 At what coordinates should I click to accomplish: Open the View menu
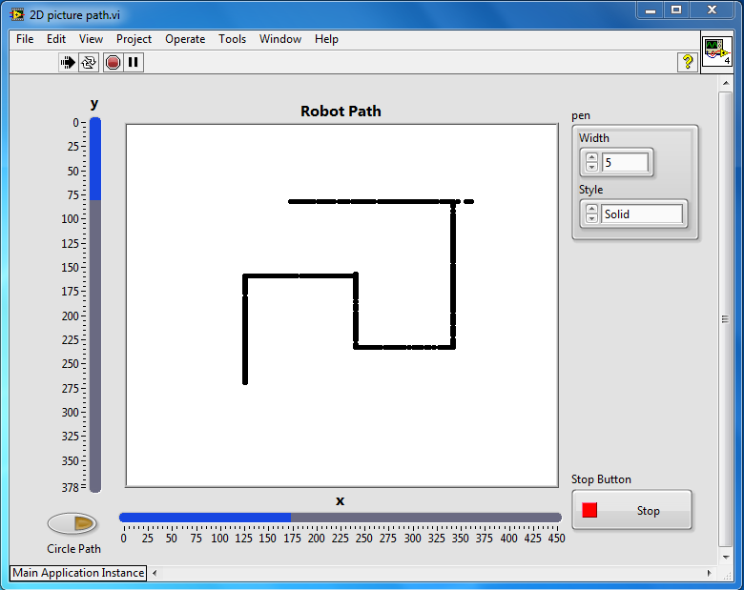point(91,39)
